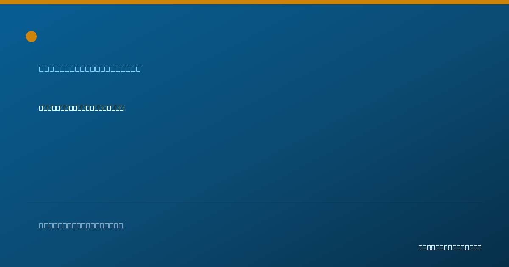Click the first glyph box of the light blue line
The width and height of the screenshot is (509, 267).
click(x=42, y=69)
